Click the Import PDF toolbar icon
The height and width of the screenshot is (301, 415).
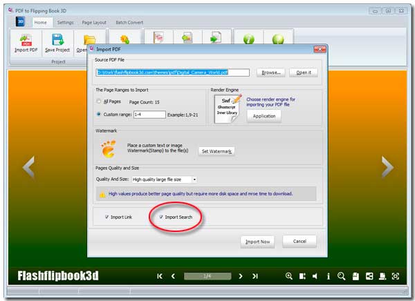(26, 40)
